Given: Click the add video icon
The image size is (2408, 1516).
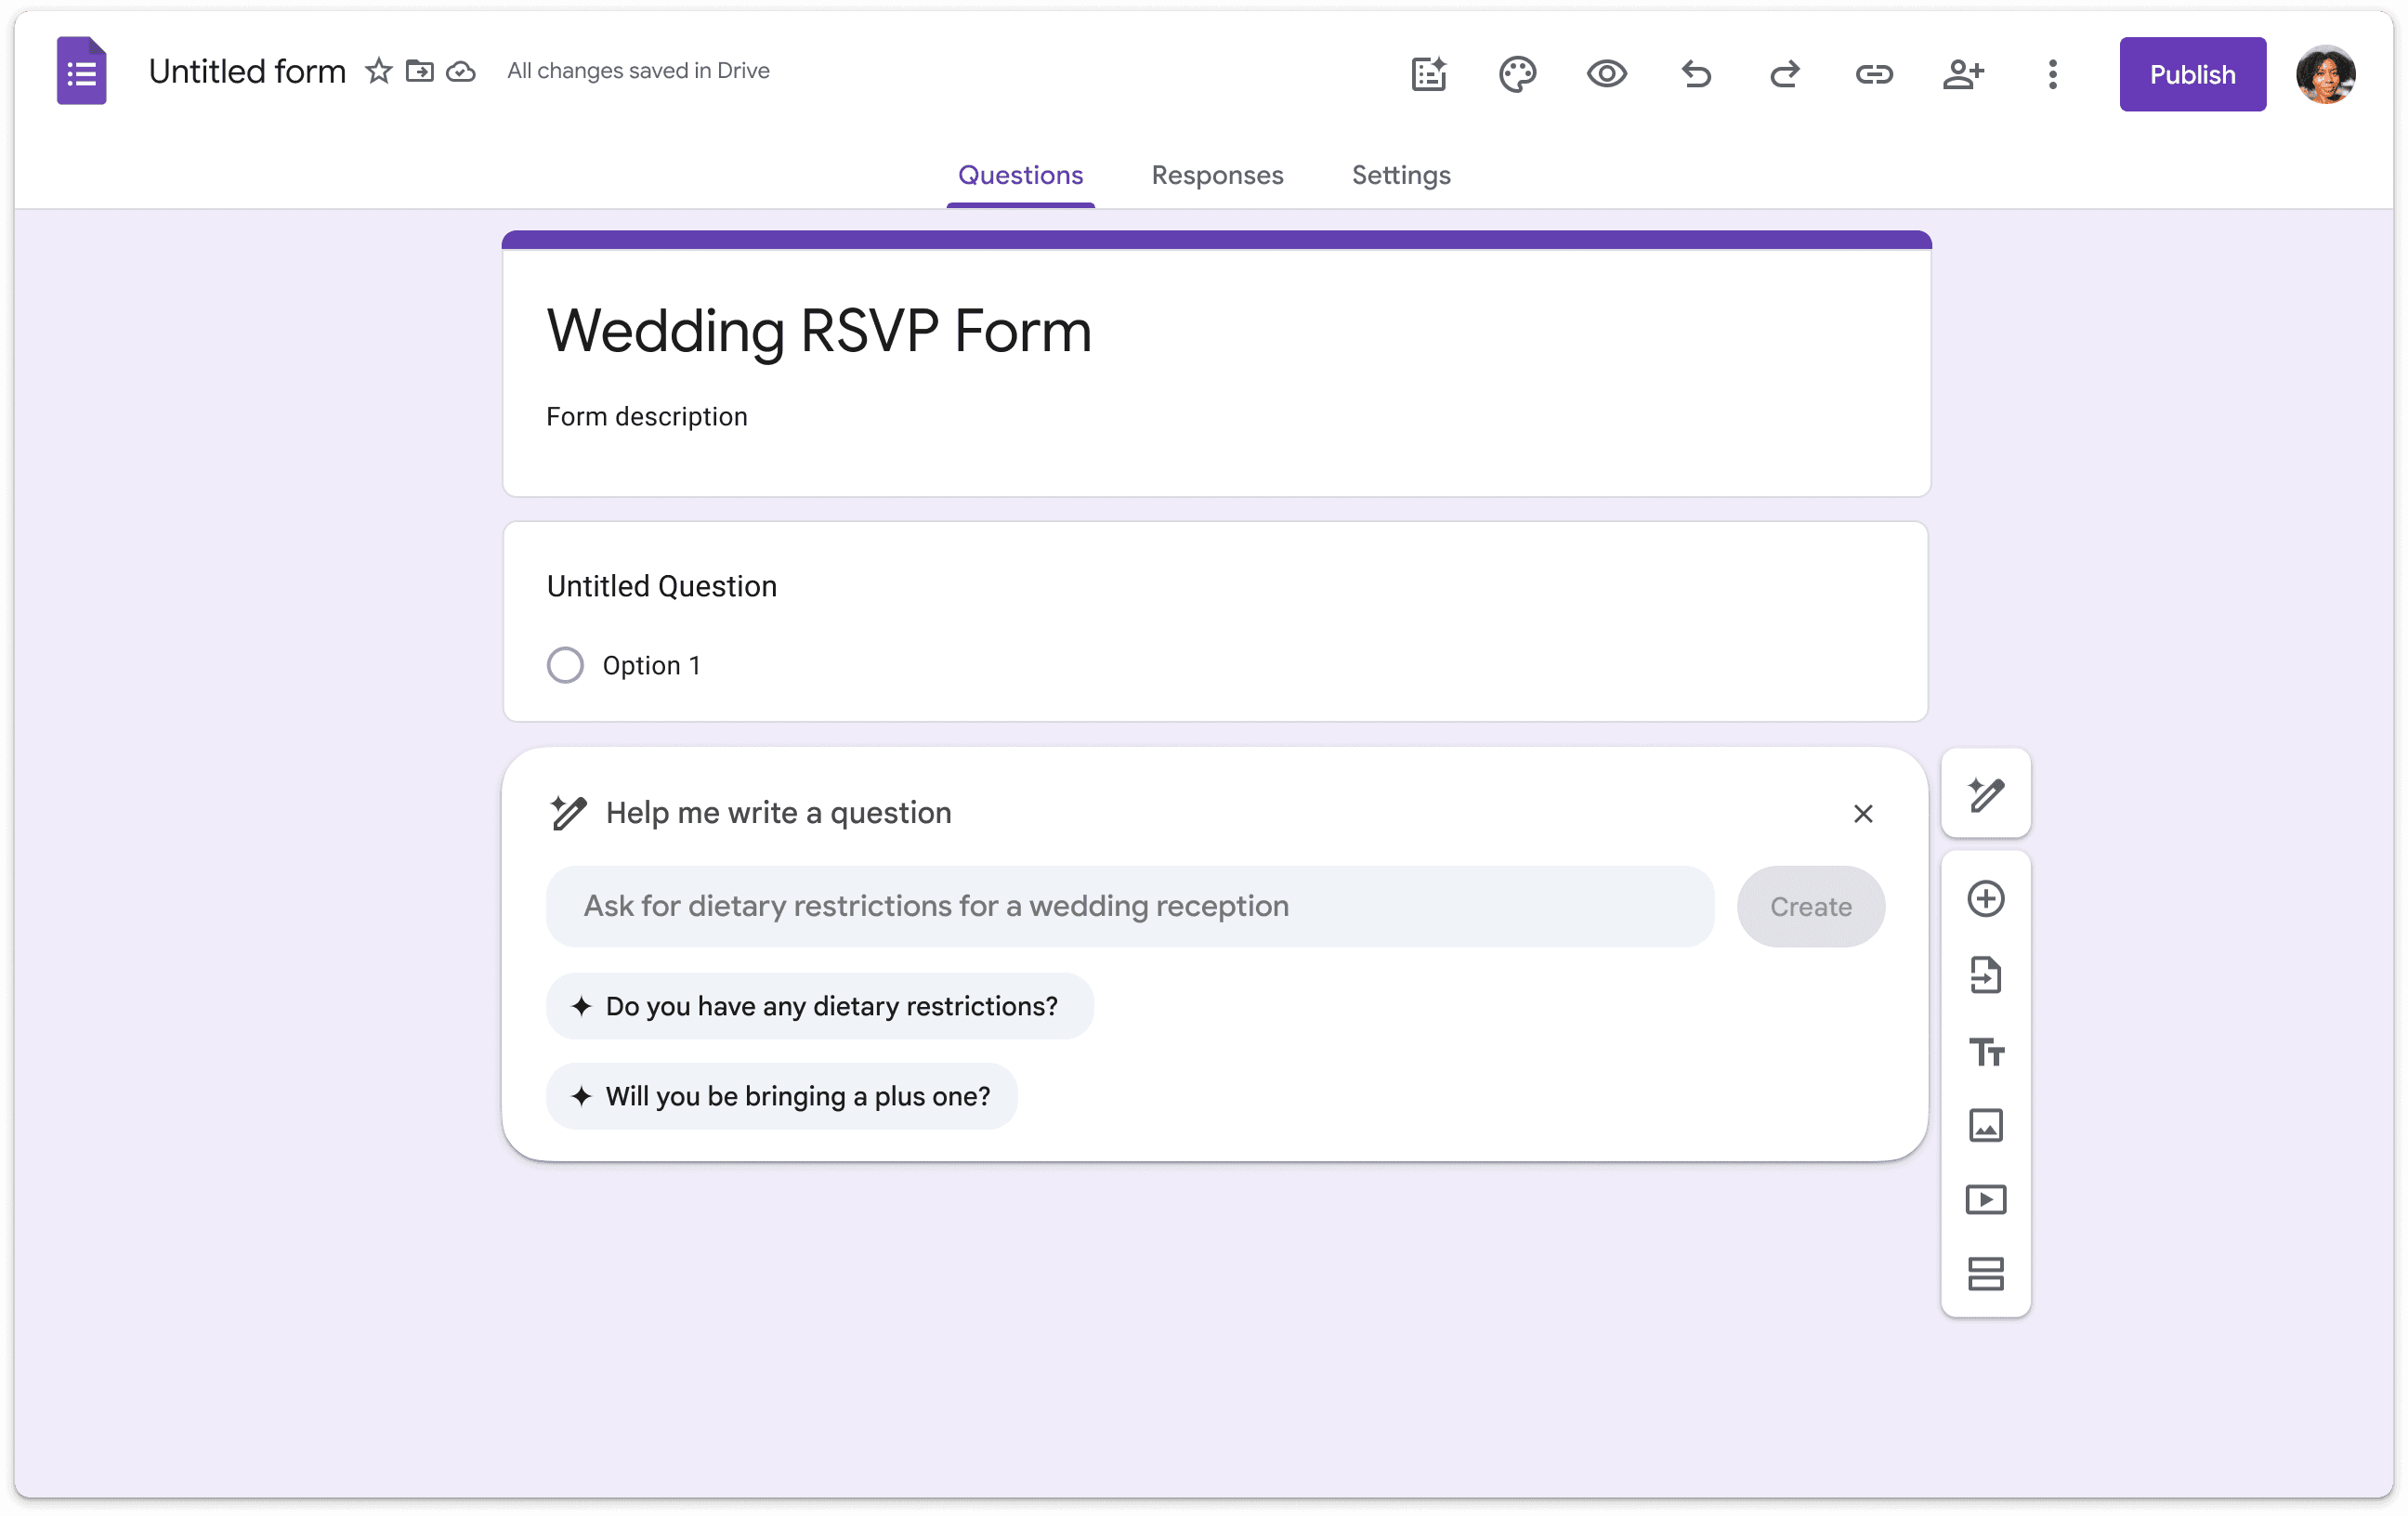Looking at the screenshot, I should [x=1985, y=1200].
